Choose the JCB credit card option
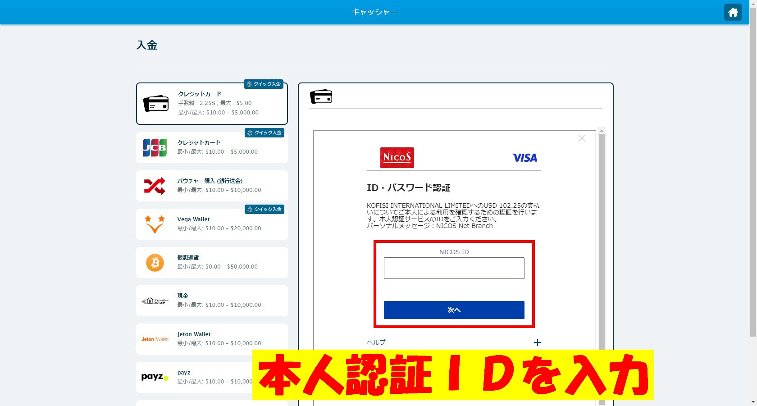This screenshot has height=406, width=757. 212,147
